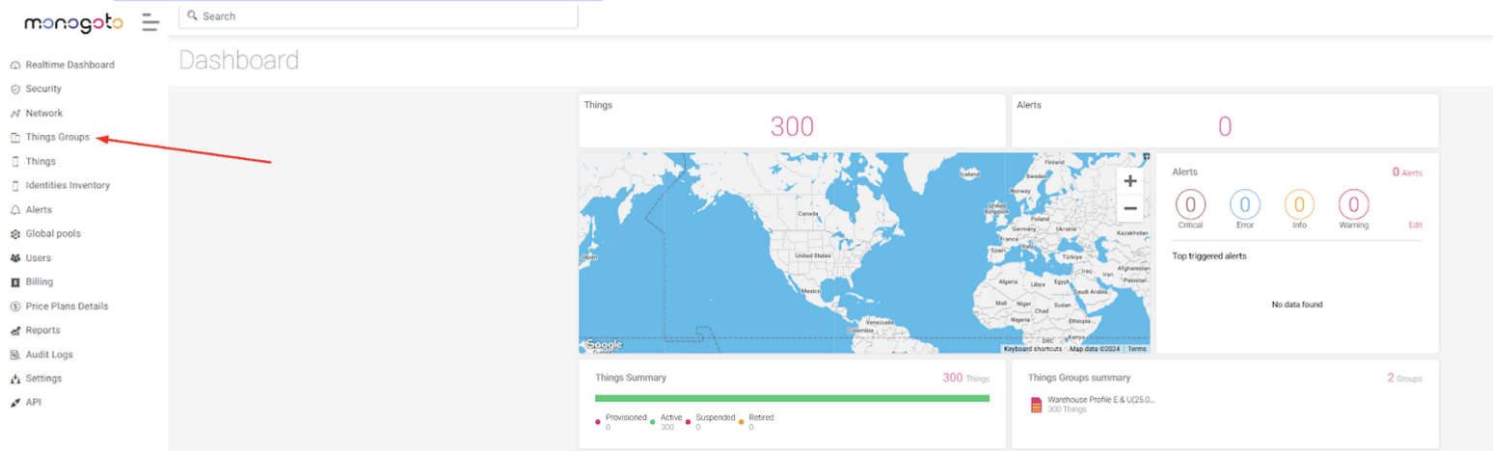Click the Network icon in the sidebar
The height and width of the screenshot is (451, 1493).
click(x=15, y=114)
